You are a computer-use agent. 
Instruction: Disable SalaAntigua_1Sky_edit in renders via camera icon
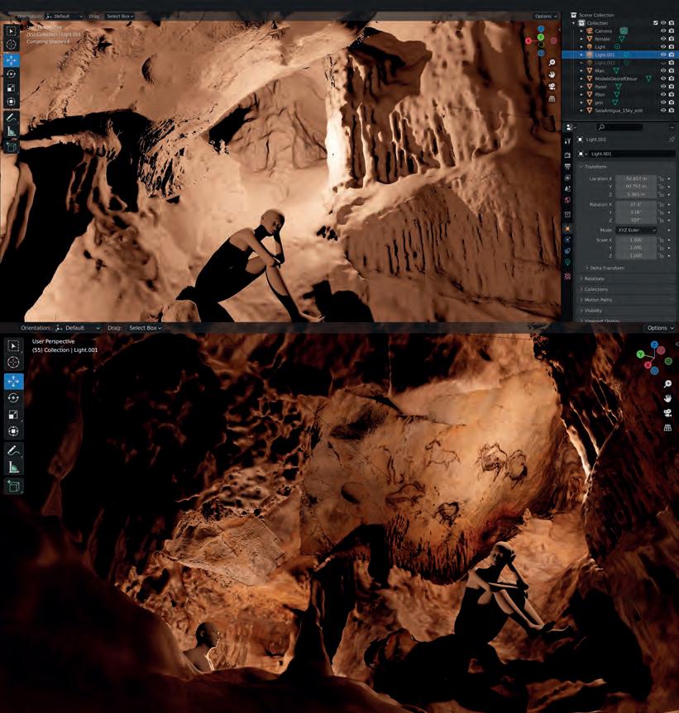point(672,110)
